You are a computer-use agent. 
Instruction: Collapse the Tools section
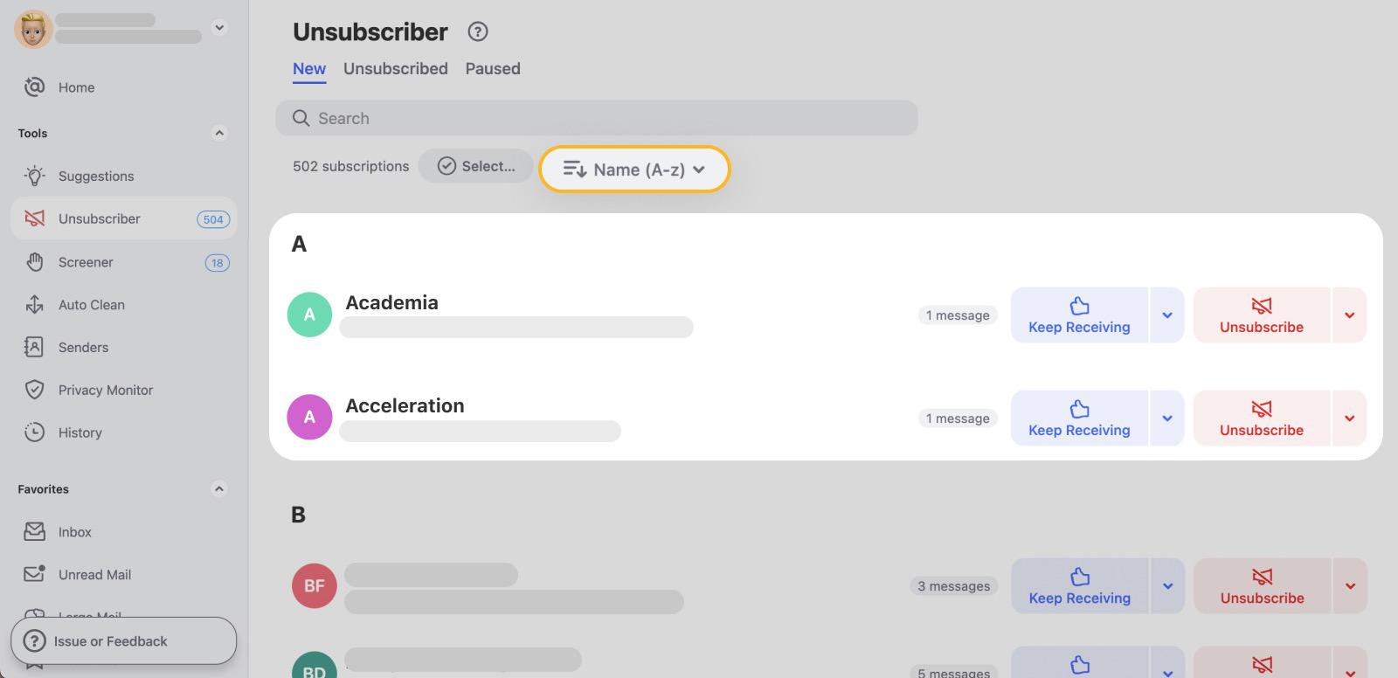(x=219, y=133)
